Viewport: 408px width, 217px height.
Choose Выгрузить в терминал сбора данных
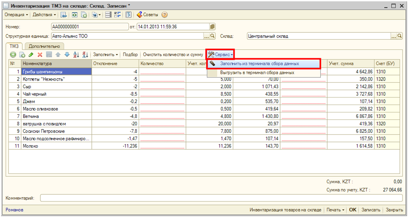coord(257,73)
